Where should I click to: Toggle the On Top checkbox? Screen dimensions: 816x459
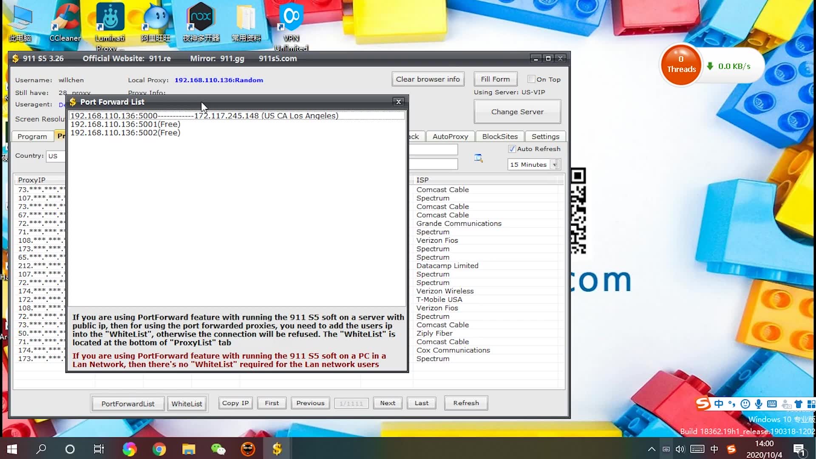(x=531, y=79)
